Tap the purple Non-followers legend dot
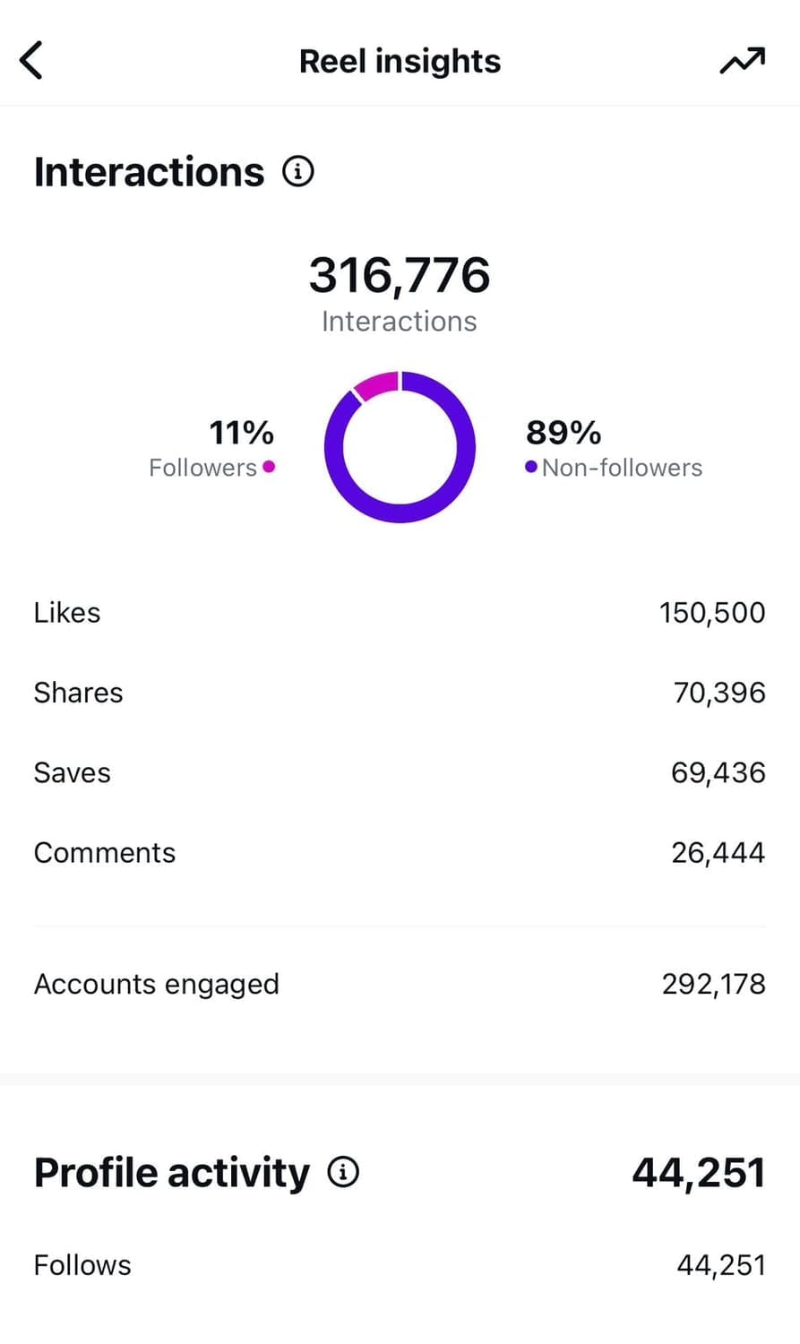 pyautogui.click(x=531, y=467)
